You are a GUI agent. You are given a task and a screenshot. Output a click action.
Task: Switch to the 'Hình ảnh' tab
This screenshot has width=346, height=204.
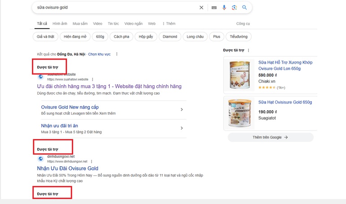[60, 24]
